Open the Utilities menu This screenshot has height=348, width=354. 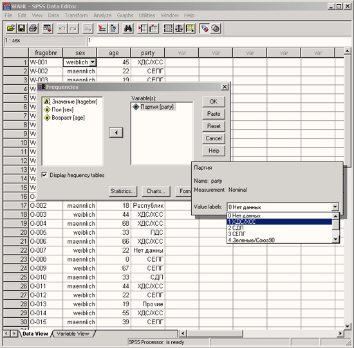pos(147,15)
